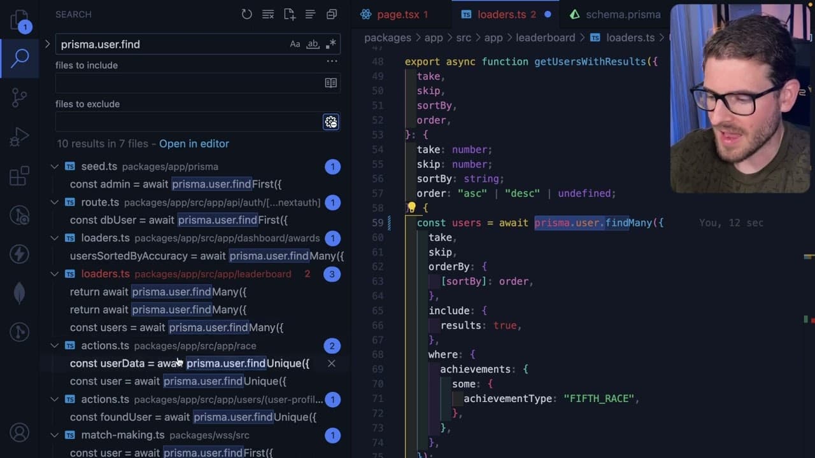Click the Open in editor link

[x=194, y=144]
